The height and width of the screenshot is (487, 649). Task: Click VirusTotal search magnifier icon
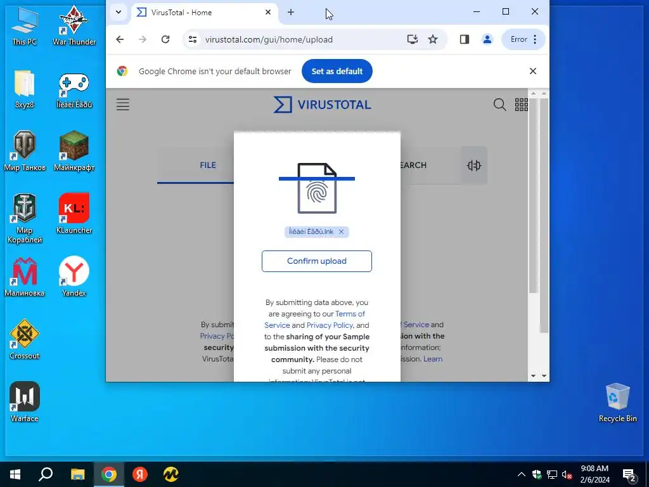[499, 105]
